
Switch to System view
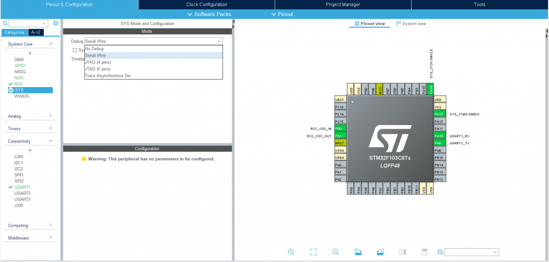(x=411, y=24)
